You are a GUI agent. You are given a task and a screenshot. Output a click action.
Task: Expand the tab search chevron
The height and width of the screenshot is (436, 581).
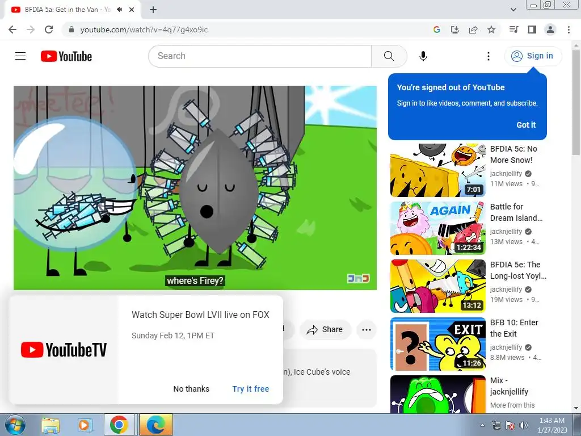tap(513, 10)
